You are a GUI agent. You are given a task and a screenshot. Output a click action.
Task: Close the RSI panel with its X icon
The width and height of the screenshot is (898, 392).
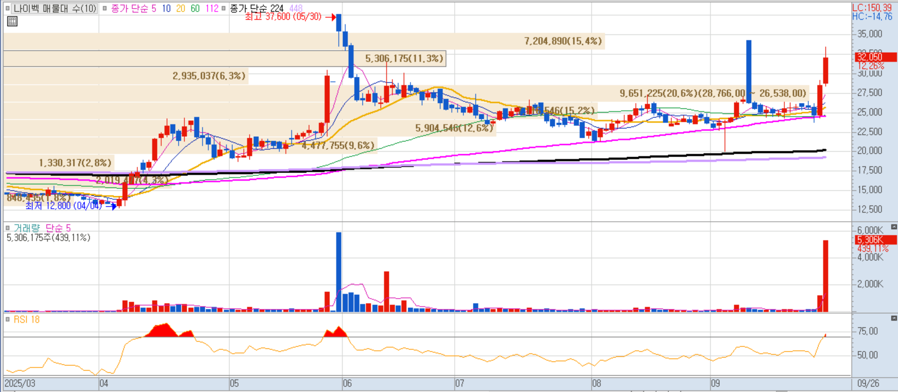(894, 318)
